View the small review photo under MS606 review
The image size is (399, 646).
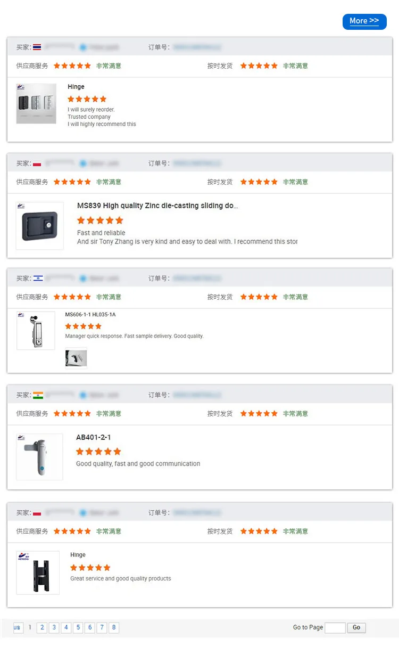pos(76,358)
